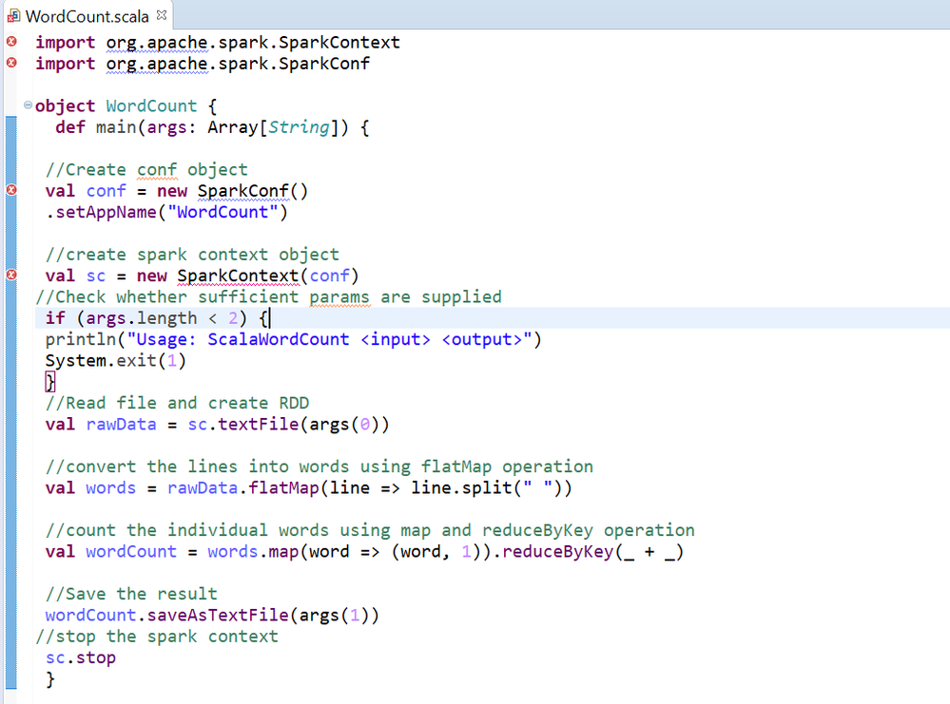
Task: Click the WordCount object name
Action: click(x=151, y=106)
